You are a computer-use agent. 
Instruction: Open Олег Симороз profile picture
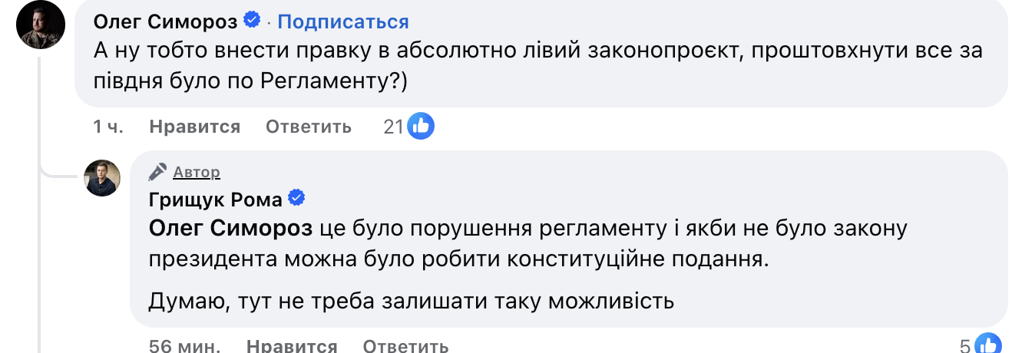[x=41, y=26]
